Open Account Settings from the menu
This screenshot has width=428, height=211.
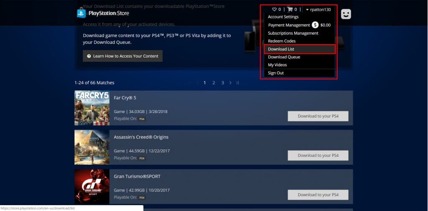click(x=283, y=17)
